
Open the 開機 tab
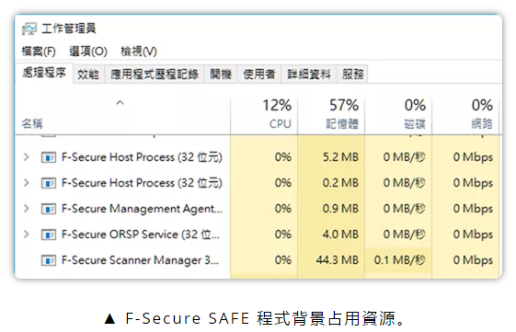[x=221, y=74]
